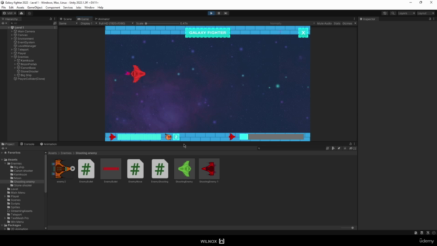Expand the Canvas object in Hierarchy

point(12,35)
